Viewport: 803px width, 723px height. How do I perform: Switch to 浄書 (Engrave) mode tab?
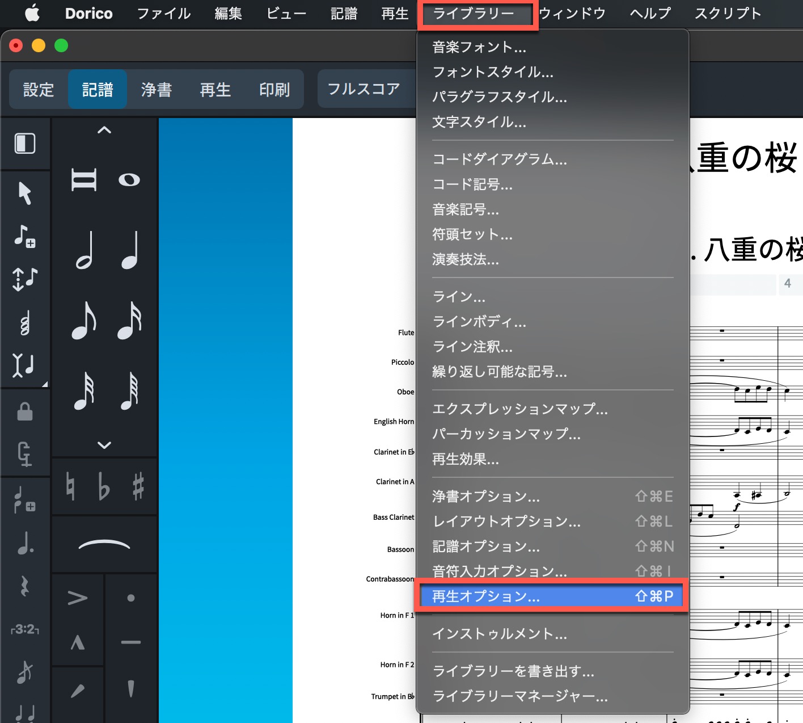click(x=157, y=89)
